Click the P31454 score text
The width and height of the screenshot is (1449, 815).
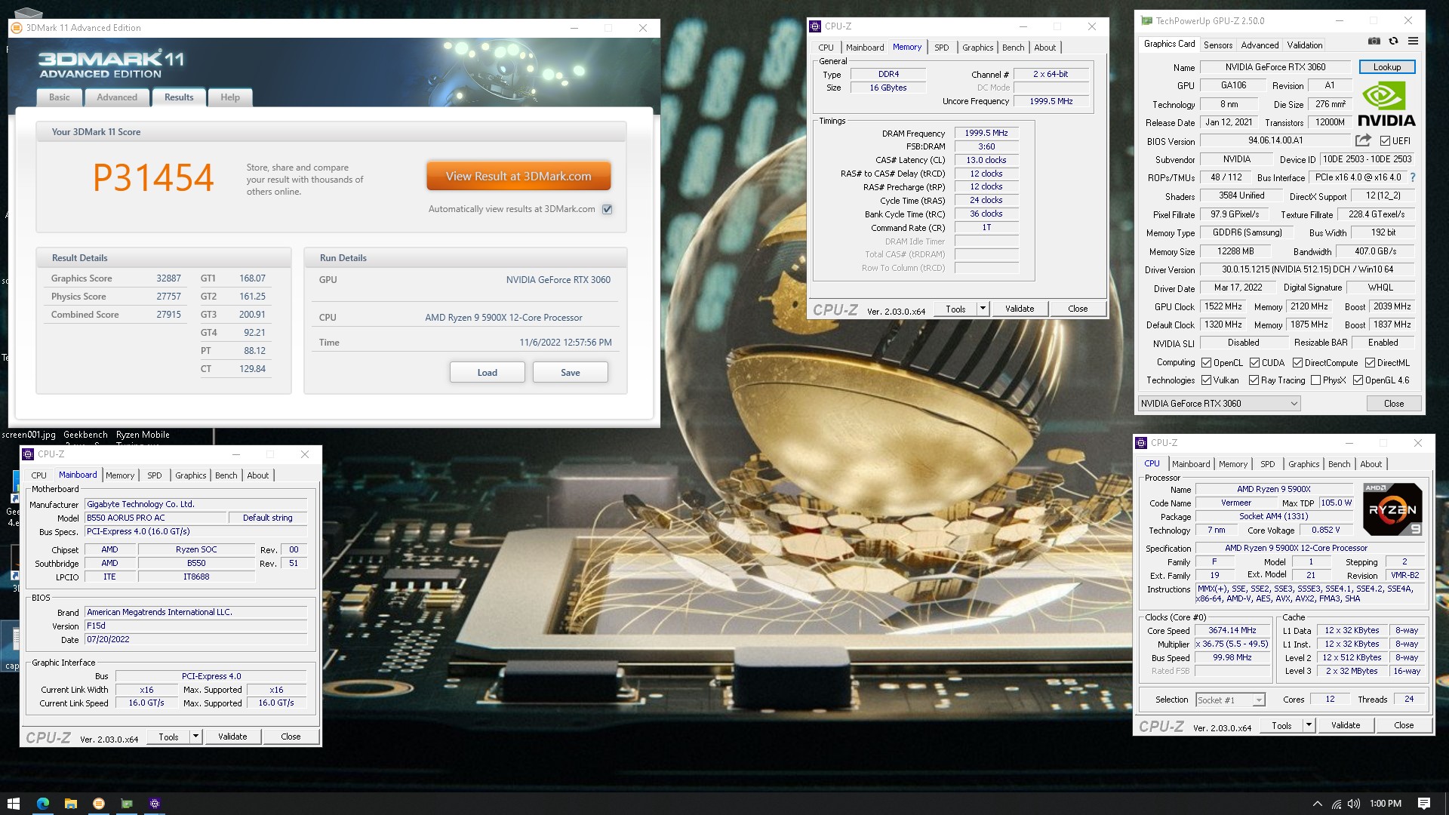153,178
